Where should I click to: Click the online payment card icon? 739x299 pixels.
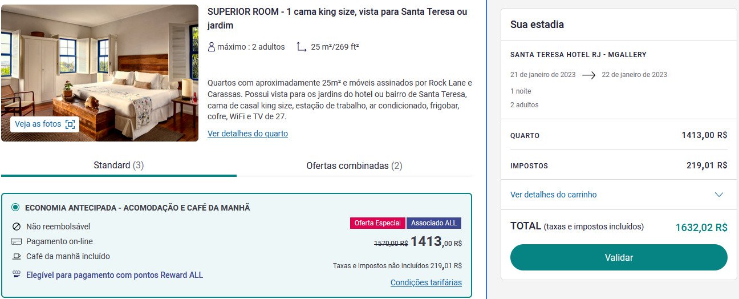coord(16,241)
